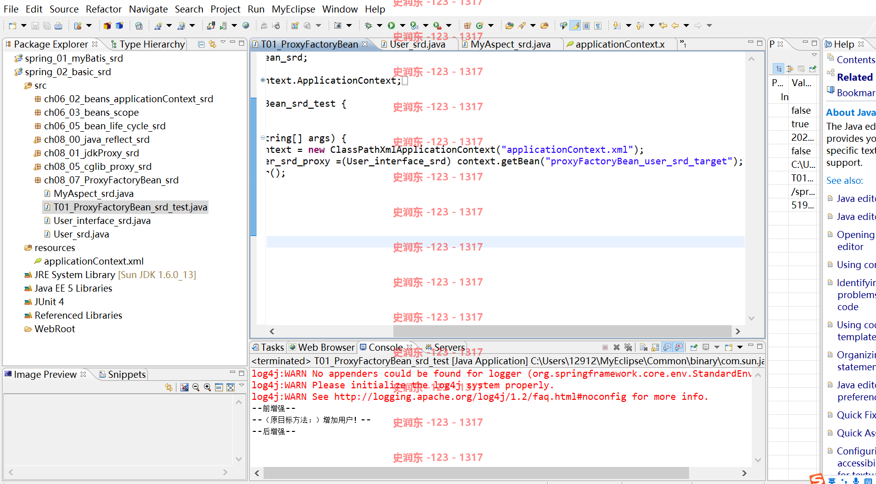This screenshot has width=876, height=484.
Task: Switch to MyAspect_srd.java editor tab
Action: point(510,44)
